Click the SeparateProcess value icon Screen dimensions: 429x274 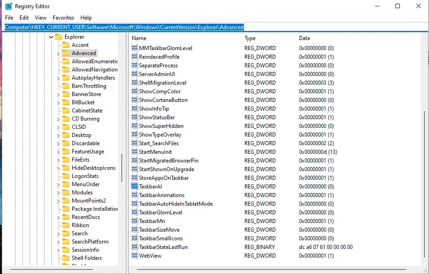pos(135,65)
